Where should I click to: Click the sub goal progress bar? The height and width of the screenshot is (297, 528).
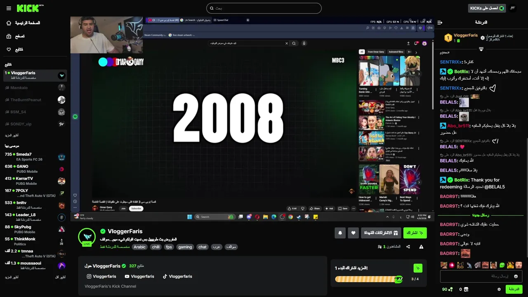point(369,279)
